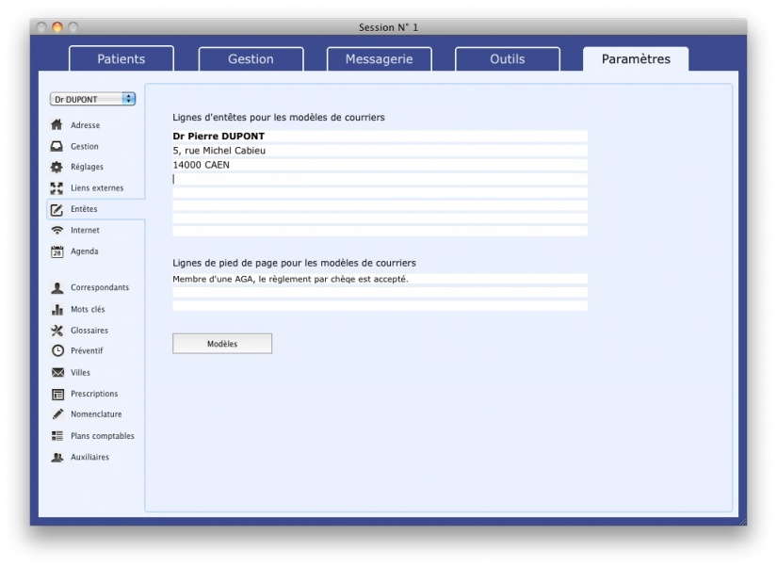Click the two-people icon beside Auxiliaires
777x567 pixels.
point(57,457)
